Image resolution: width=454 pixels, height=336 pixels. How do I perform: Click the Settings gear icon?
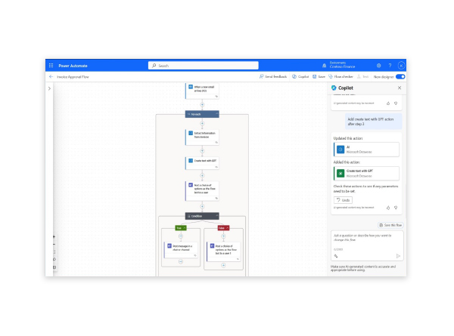[379, 66]
